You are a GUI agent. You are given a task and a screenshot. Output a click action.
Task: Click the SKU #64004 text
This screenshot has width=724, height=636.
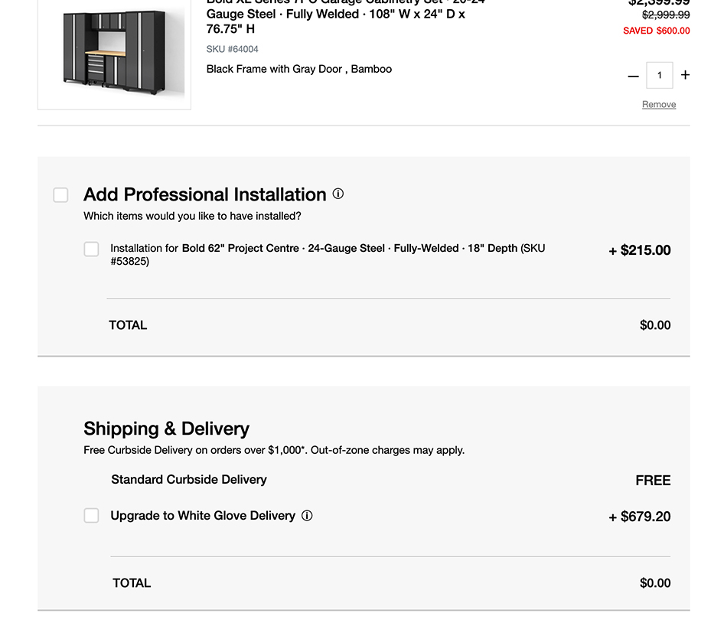[x=233, y=49]
